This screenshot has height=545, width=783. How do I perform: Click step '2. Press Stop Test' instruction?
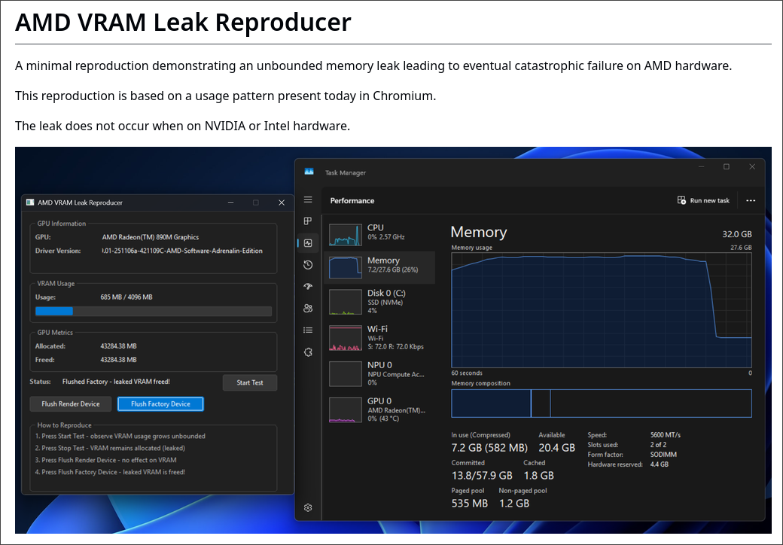110,448
